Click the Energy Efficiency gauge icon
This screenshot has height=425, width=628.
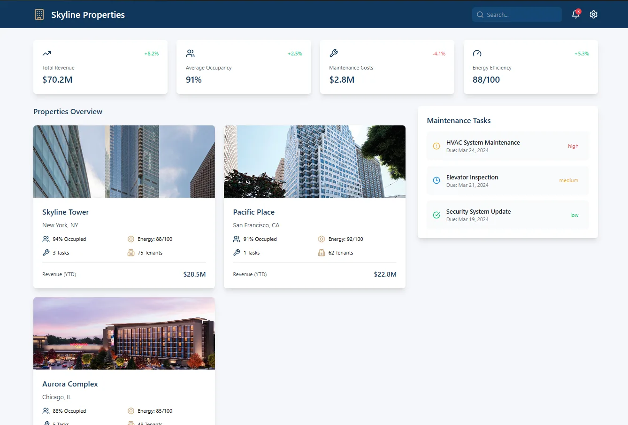(x=477, y=53)
